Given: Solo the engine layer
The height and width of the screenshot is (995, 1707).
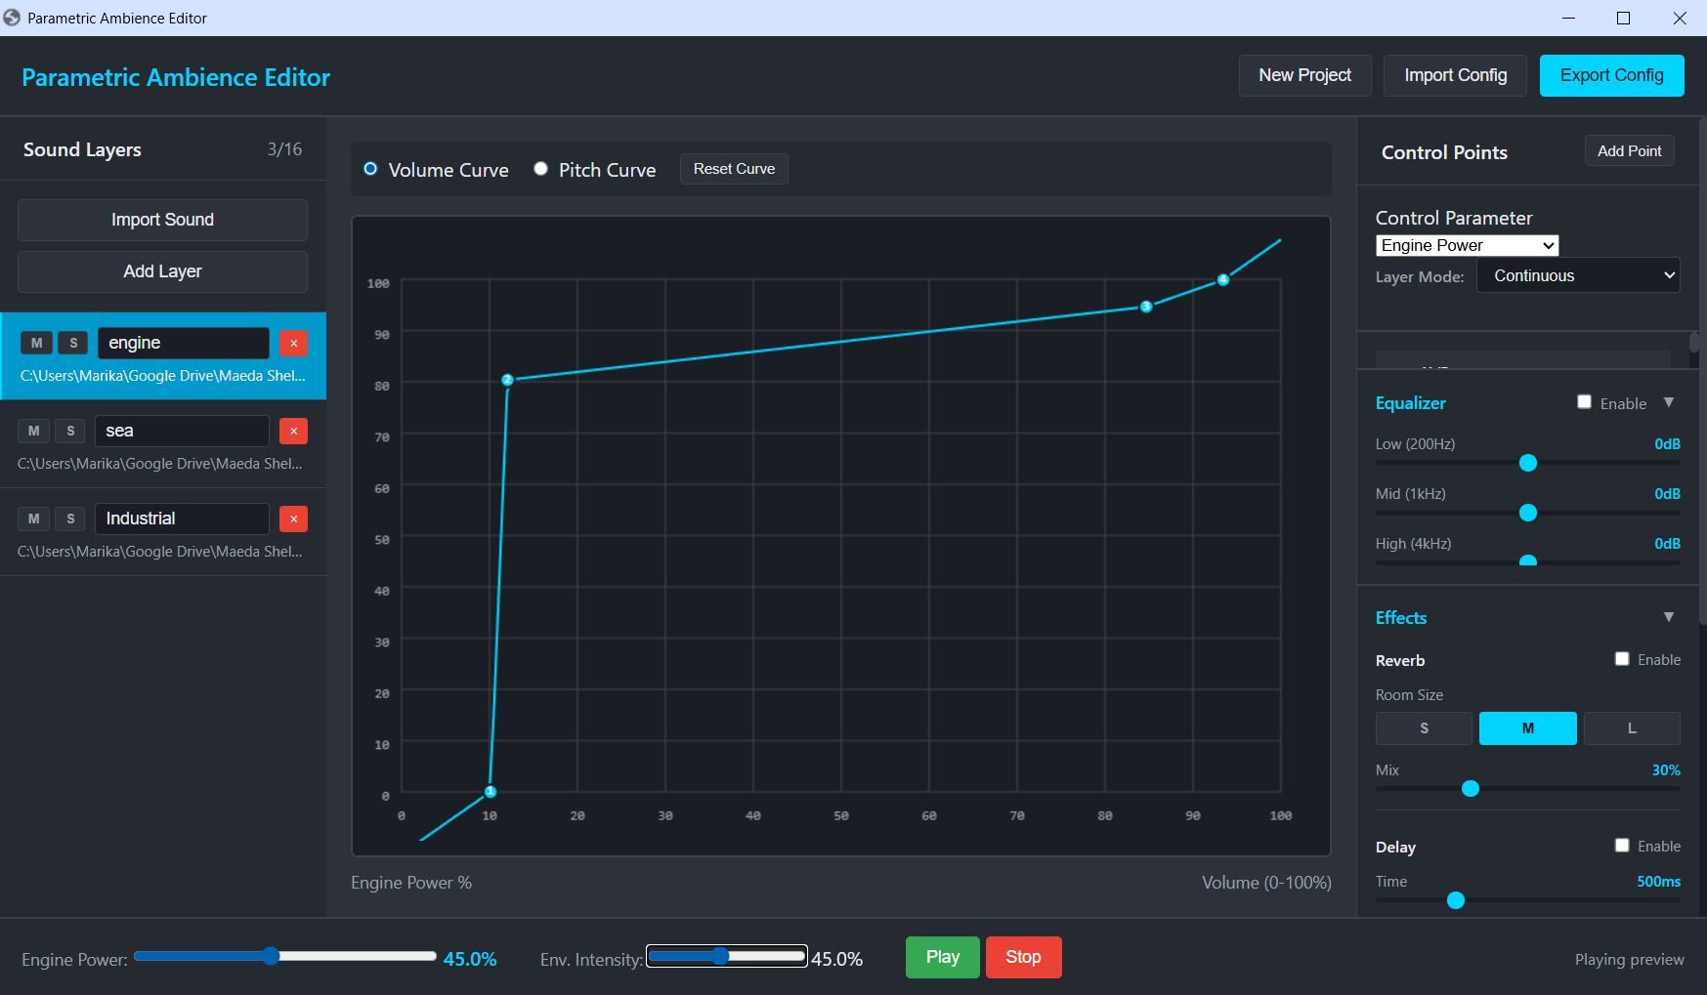Looking at the screenshot, I should [73, 343].
